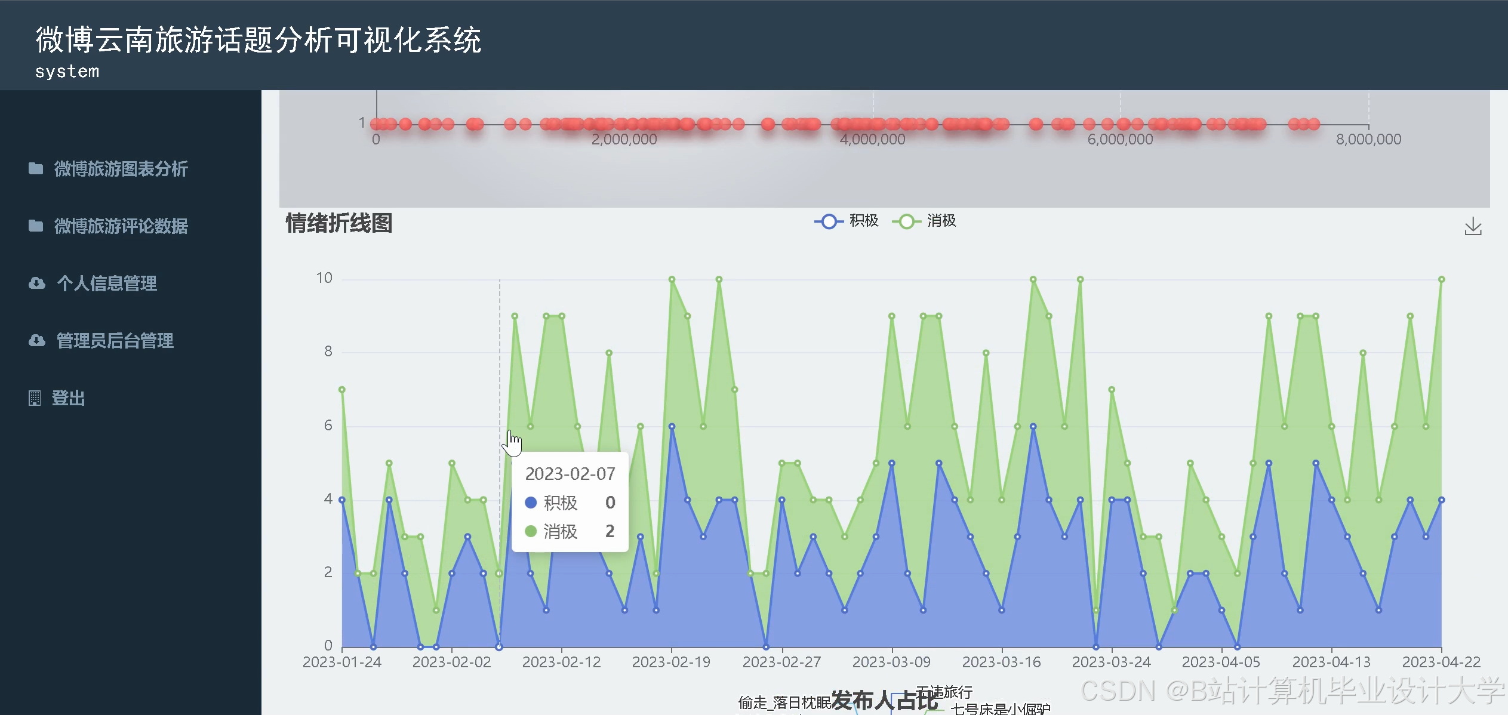The image size is (1508, 715).
Task: Toggle the 积极 series legend label
Action: (x=864, y=221)
